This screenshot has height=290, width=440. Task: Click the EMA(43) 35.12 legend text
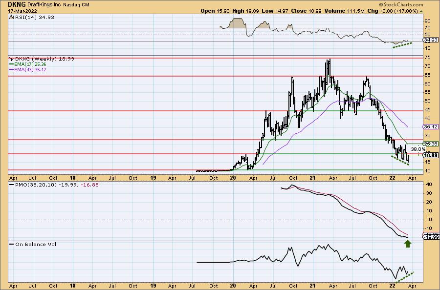click(30, 69)
